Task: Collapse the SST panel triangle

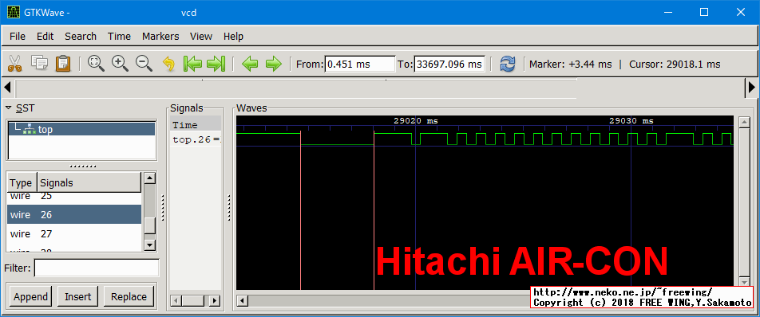Action: [8, 108]
